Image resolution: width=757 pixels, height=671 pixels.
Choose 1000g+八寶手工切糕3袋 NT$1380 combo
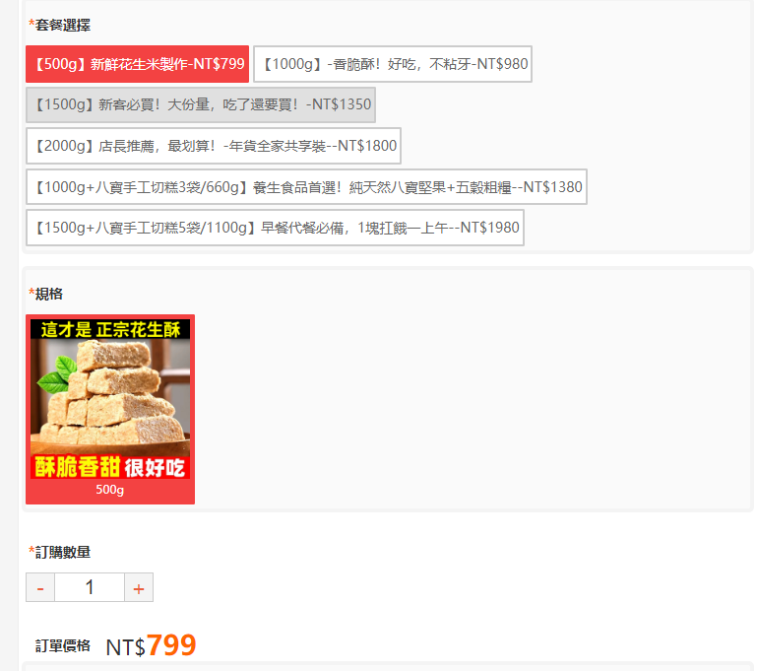(306, 187)
